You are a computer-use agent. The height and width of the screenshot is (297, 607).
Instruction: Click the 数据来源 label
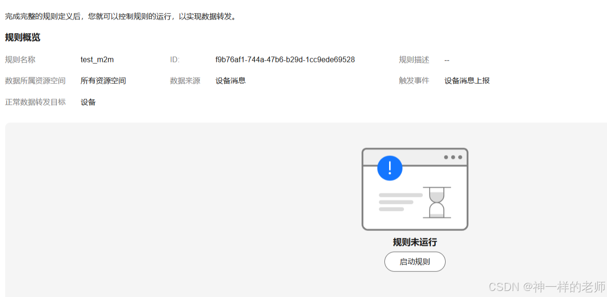(185, 81)
